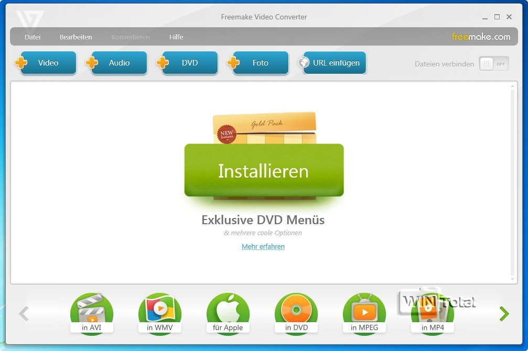Visit the freemake.com logo link

point(481,37)
